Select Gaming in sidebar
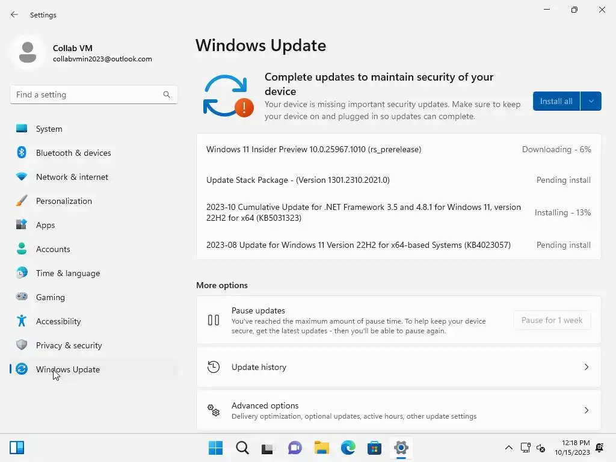 (x=93, y=297)
